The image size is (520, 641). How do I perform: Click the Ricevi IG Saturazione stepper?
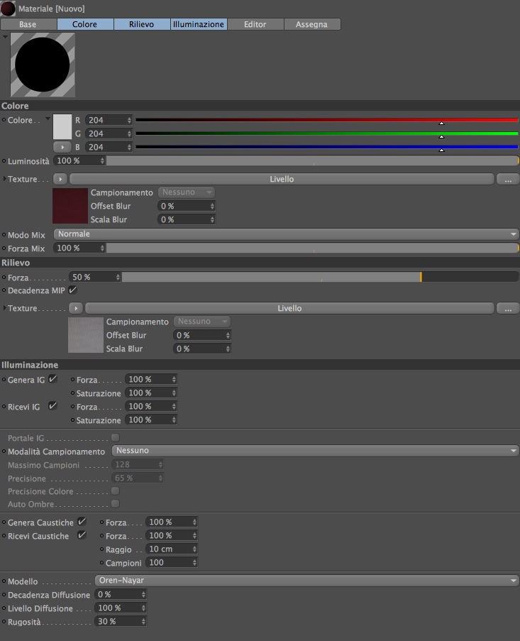click(174, 420)
